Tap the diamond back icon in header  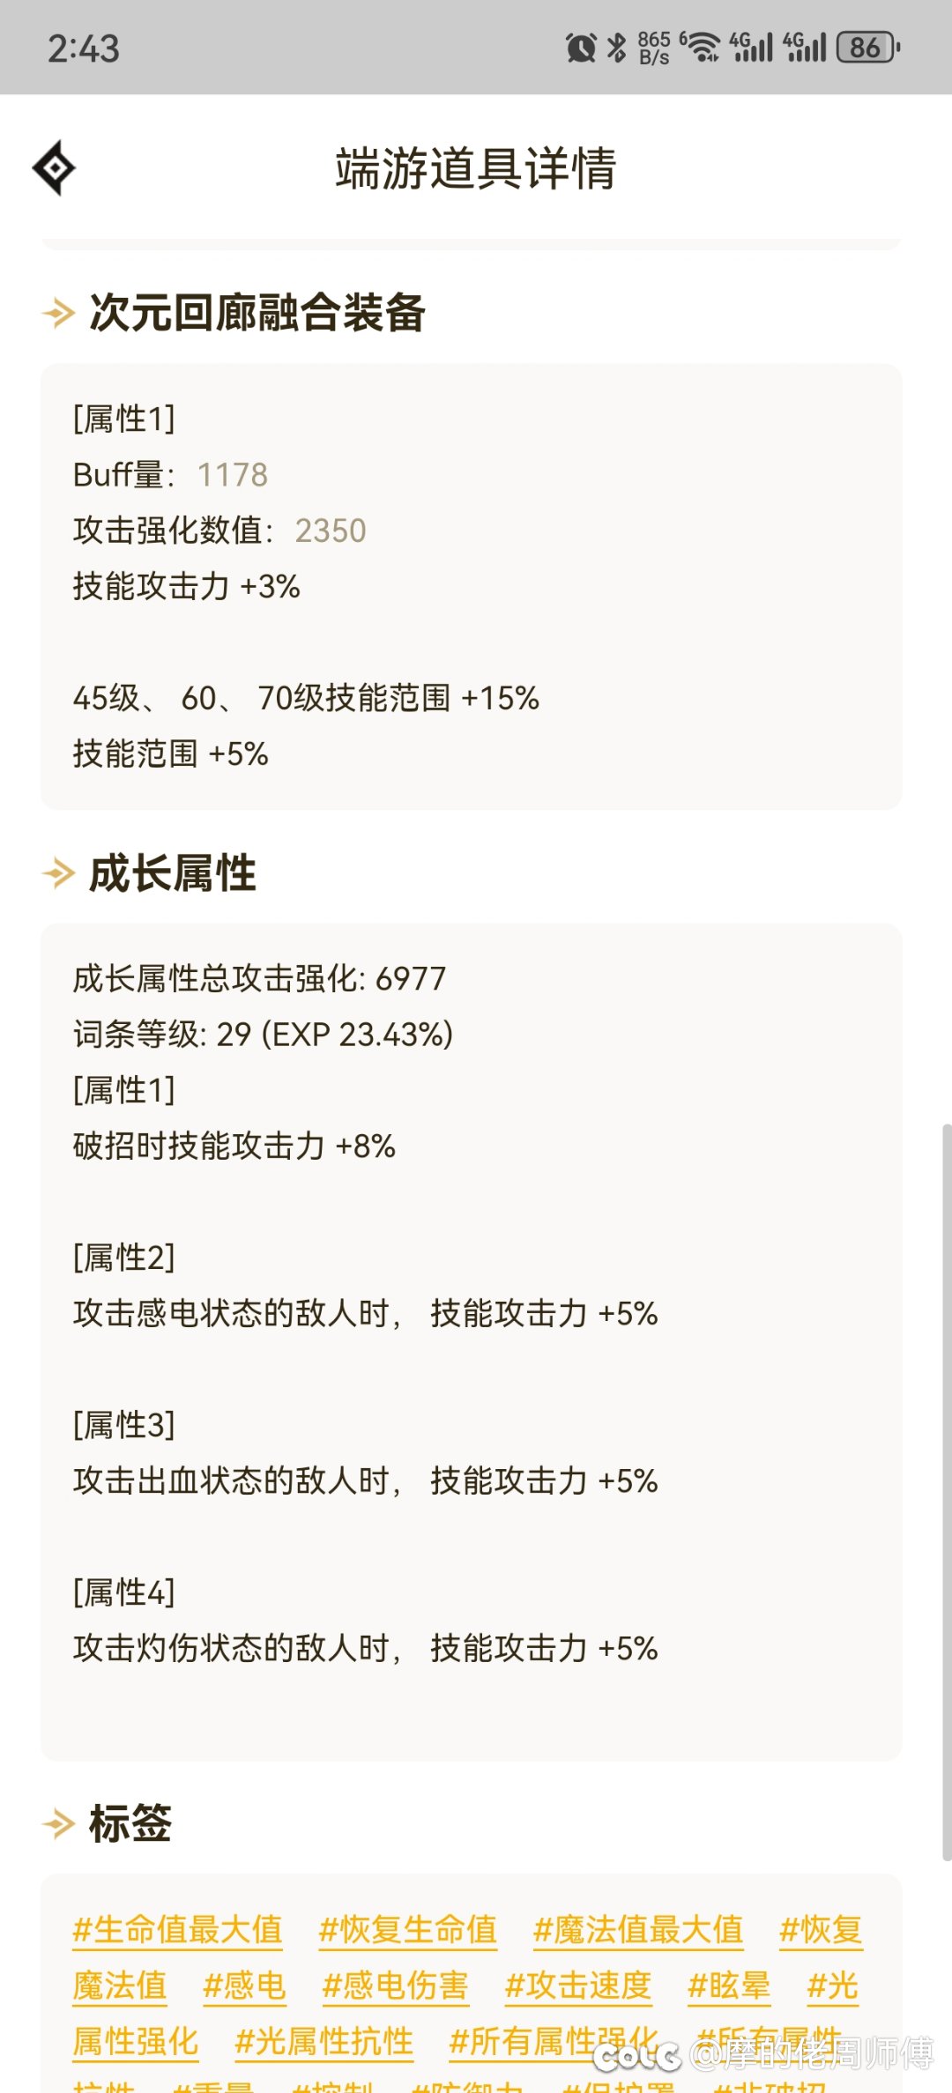[54, 167]
